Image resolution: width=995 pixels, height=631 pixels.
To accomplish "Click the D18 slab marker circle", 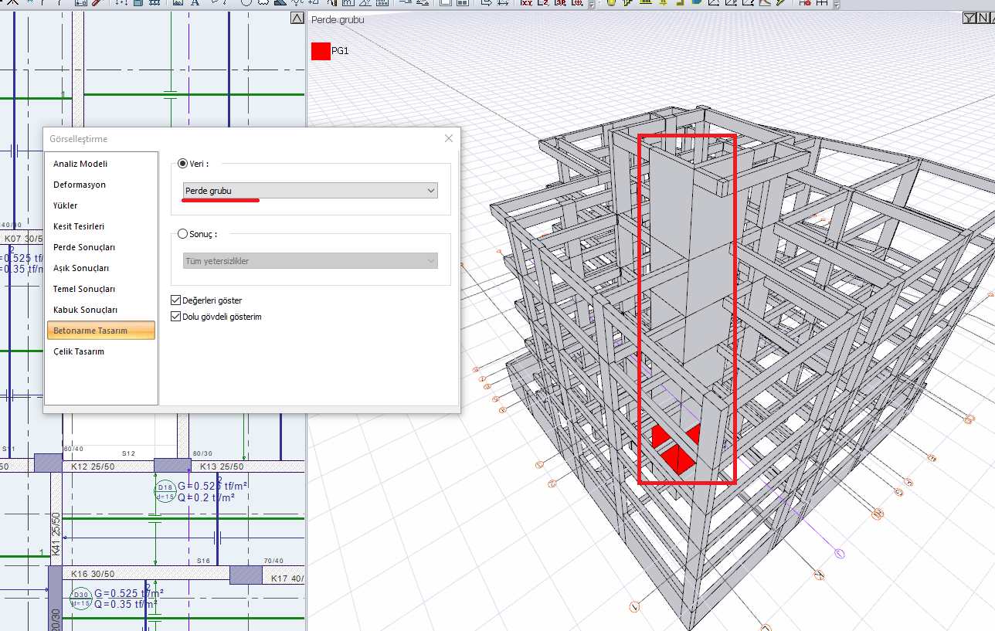I will click(x=165, y=492).
